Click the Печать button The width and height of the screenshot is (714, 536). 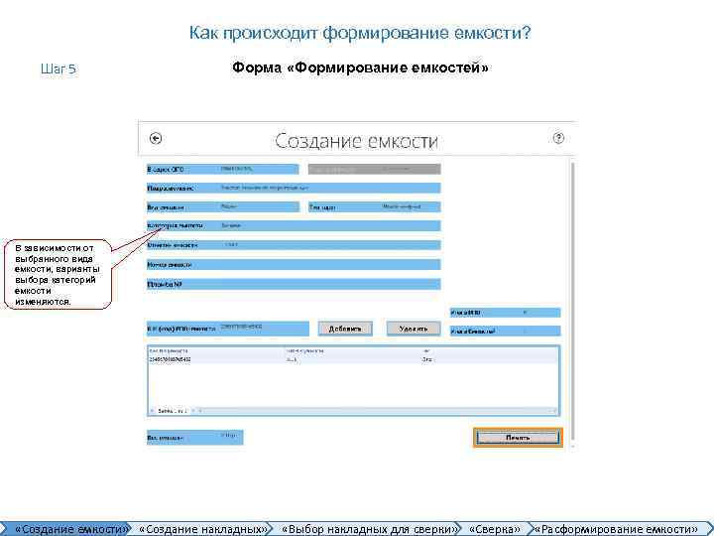click(x=518, y=438)
